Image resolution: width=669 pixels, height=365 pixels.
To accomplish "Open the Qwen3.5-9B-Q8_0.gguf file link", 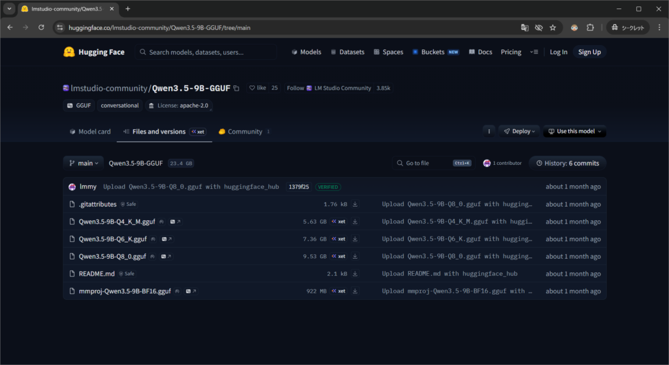I will pos(112,257).
